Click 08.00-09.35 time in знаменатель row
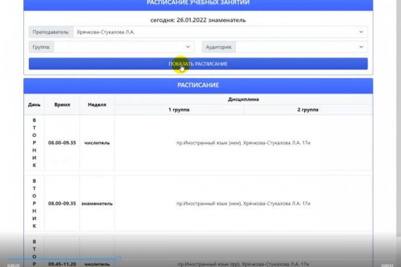This screenshot has height=267, width=401. click(62, 204)
